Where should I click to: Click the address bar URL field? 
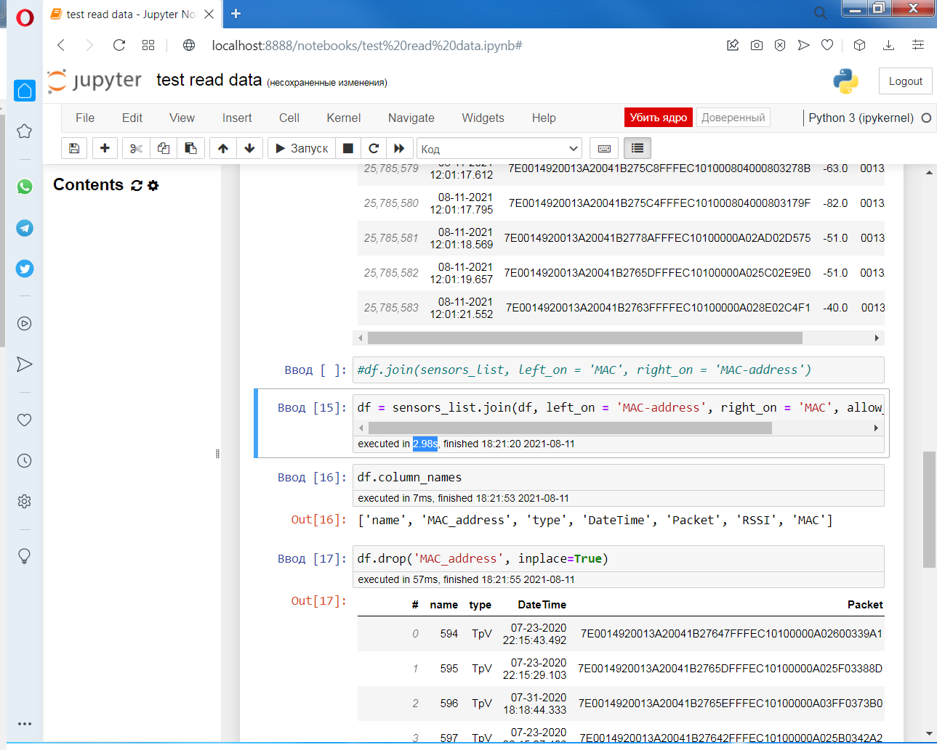366,45
